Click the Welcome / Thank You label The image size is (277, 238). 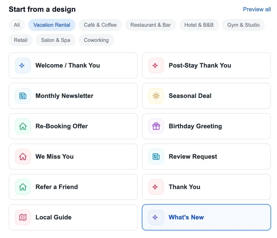(x=68, y=65)
